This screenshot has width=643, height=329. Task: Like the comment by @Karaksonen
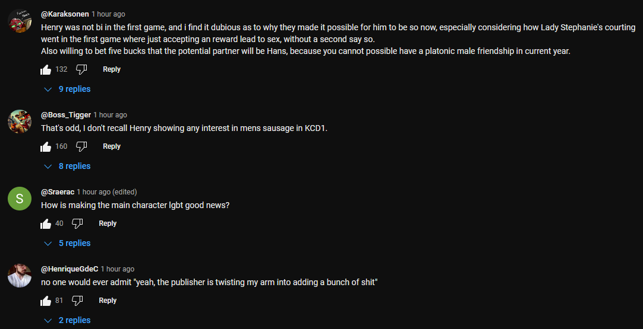(46, 70)
